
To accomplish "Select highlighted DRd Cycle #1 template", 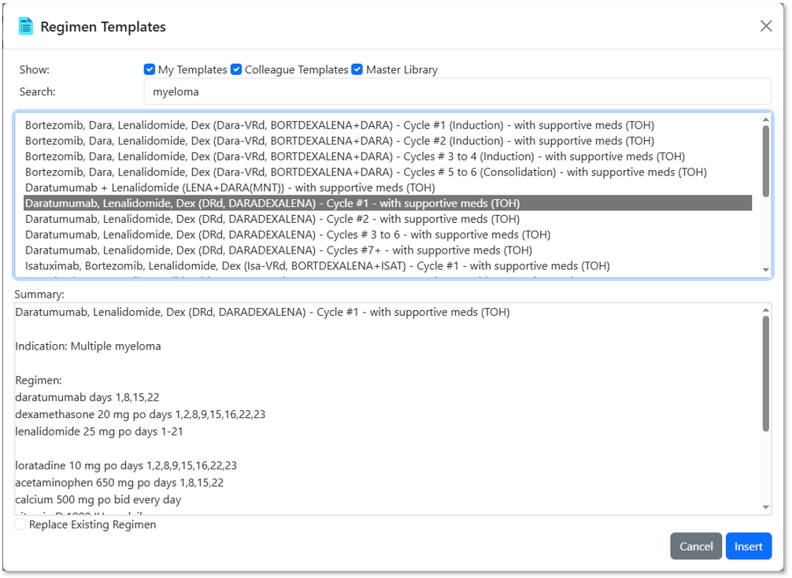I will (388, 203).
